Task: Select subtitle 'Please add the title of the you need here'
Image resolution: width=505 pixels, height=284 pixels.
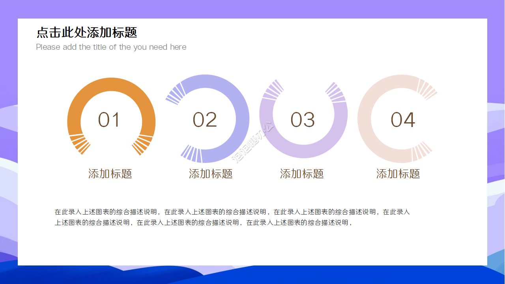Action: click(x=111, y=47)
